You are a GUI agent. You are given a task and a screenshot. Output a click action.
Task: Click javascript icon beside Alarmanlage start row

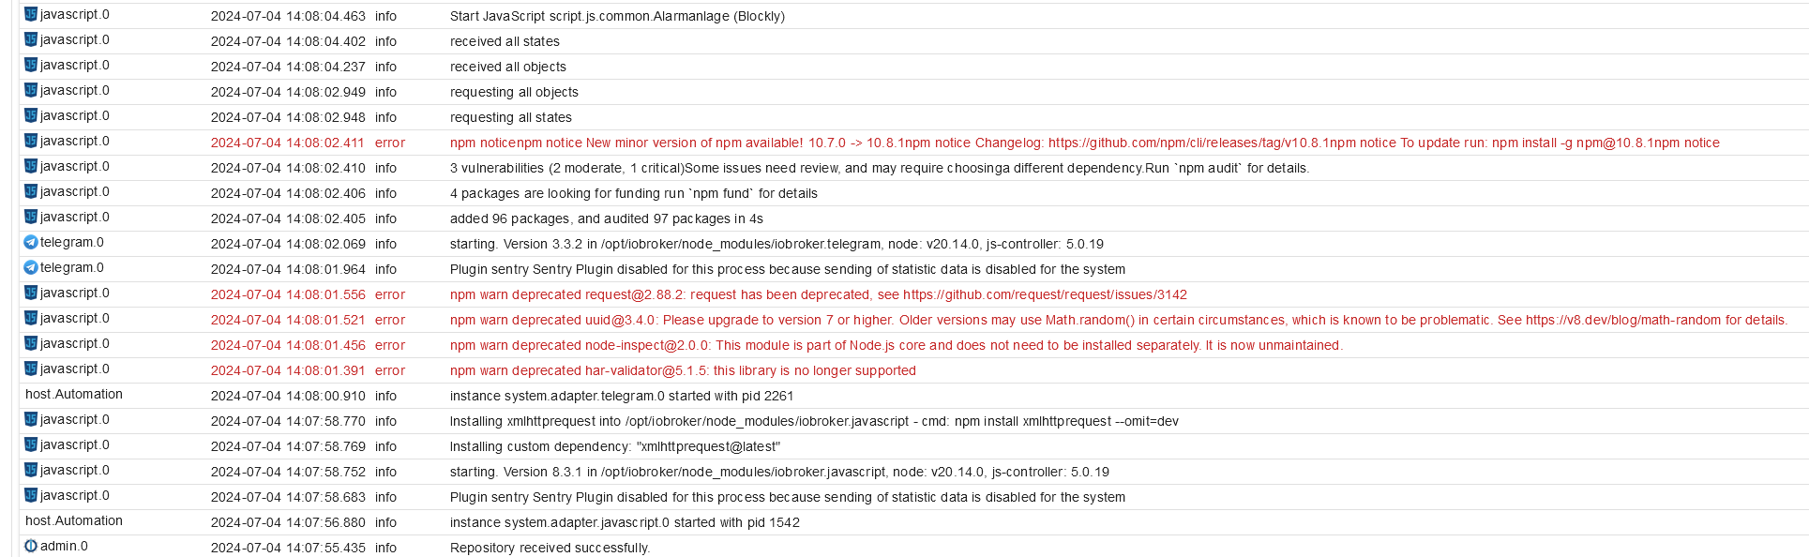(x=31, y=14)
